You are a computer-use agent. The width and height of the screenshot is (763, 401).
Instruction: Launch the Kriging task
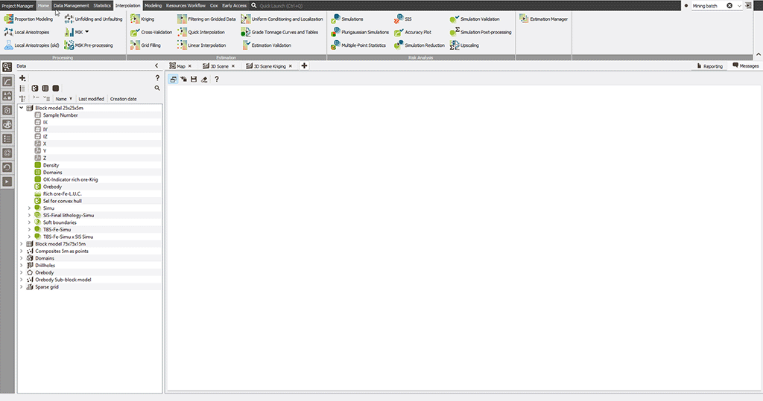click(x=142, y=19)
